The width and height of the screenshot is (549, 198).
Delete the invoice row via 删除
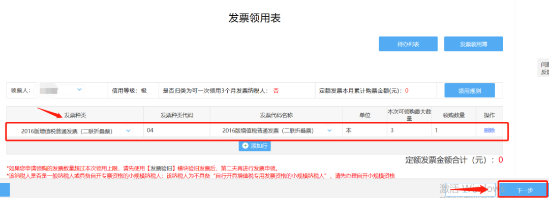(489, 130)
